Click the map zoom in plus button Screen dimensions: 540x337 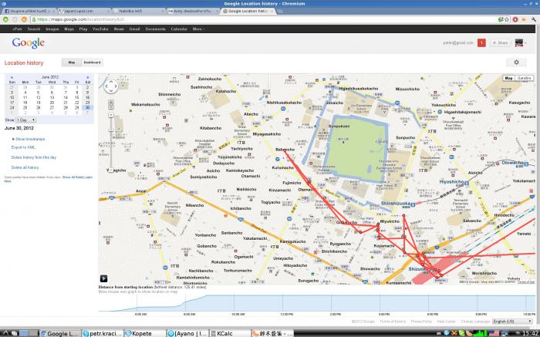[111, 115]
